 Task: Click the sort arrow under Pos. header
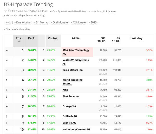point(19,41)
